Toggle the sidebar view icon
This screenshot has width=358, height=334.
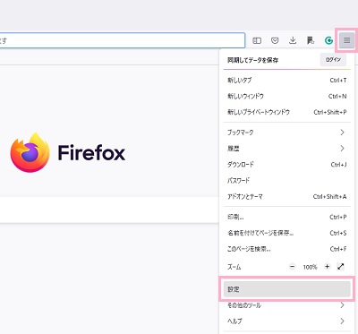[x=257, y=40]
